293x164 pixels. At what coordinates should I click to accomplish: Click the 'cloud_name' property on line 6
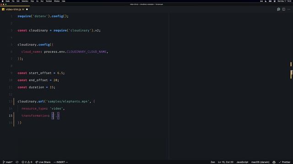[x=31, y=51]
